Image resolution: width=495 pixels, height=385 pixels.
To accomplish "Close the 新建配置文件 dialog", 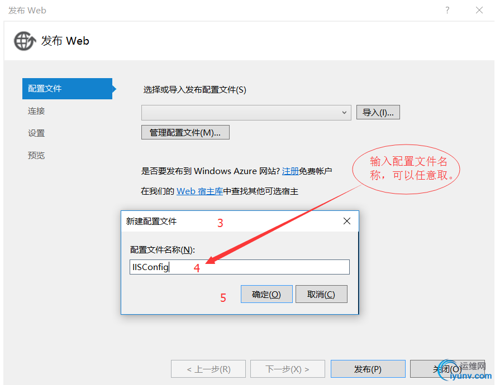I will [347, 221].
